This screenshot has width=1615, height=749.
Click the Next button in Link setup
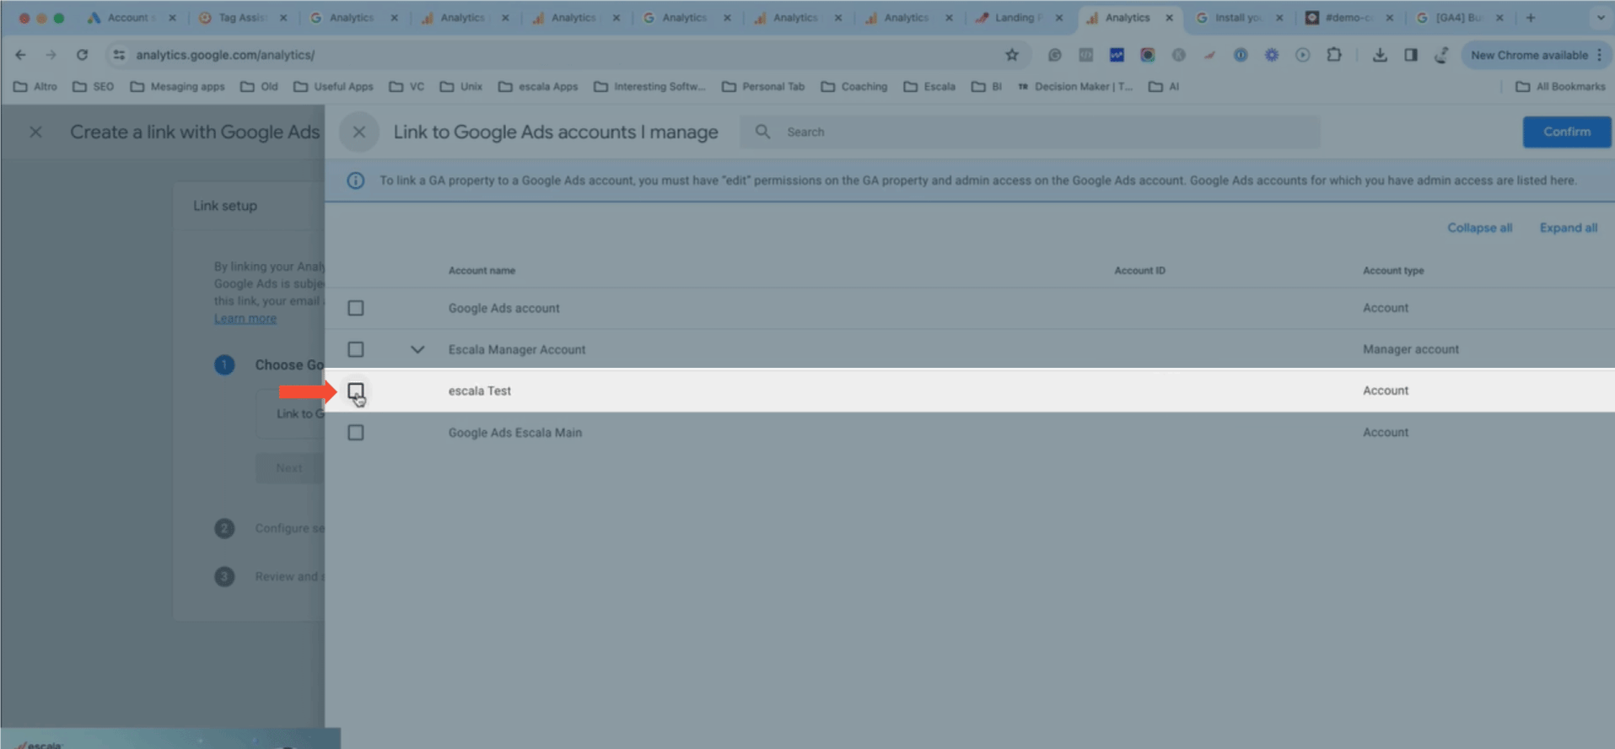pyautogui.click(x=289, y=468)
